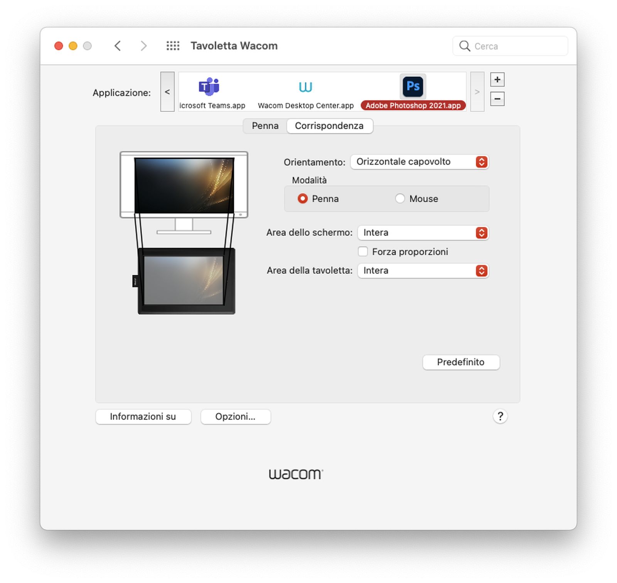Click the Wacom Desktop Center.app label

pos(305,105)
